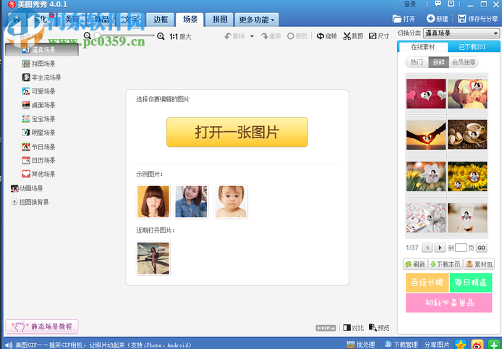The width and height of the screenshot is (502, 349).
Task: Select 明星场景 in the sidebar
Action: click(x=39, y=133)
